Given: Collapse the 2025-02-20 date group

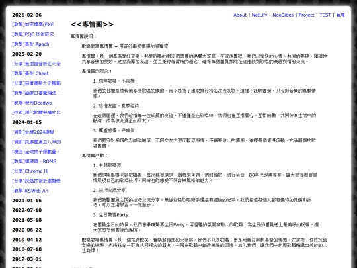Looking at the screenshot, I should (27, 54).
